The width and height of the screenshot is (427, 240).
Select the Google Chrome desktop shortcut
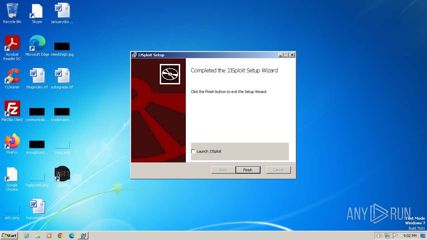pos(12,179)
